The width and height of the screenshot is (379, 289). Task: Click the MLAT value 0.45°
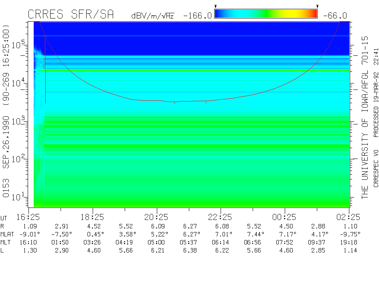[95, 234]
